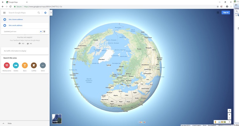Open directions with the blue diamond icon
Image resolution: width=239 pixels, height=126 pixels.
[x=45, y=13]
